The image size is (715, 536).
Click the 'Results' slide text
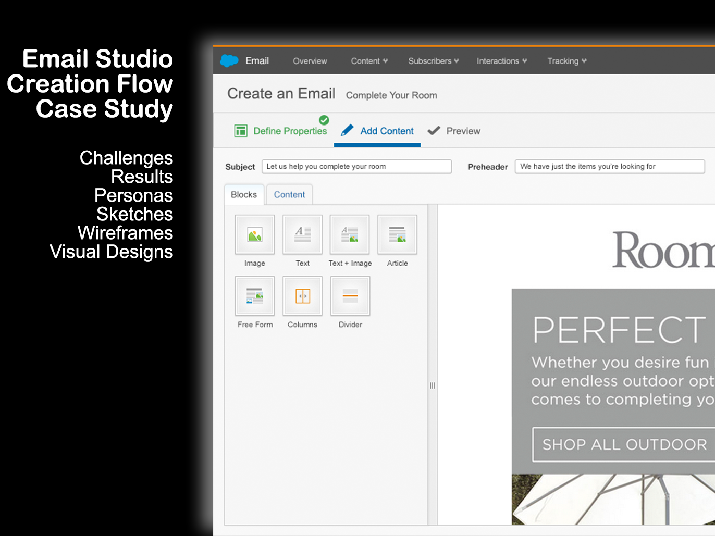click(142, 177)
